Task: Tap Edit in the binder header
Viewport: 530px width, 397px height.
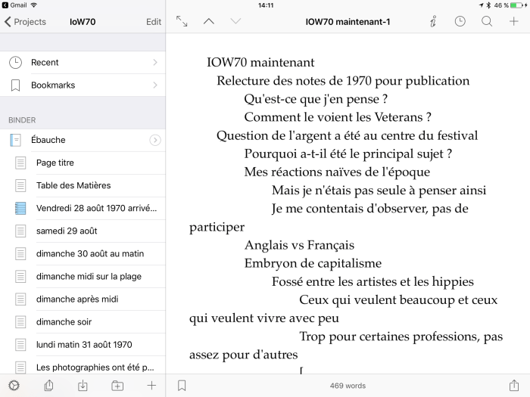Action: click(x=154, y=22)
